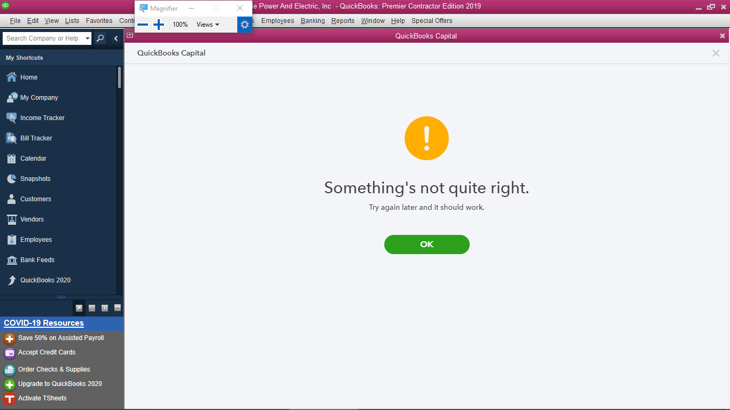Click the QuickBooks logo in the title bar
This screenshot has width=730, height=410.
[5, 6]
